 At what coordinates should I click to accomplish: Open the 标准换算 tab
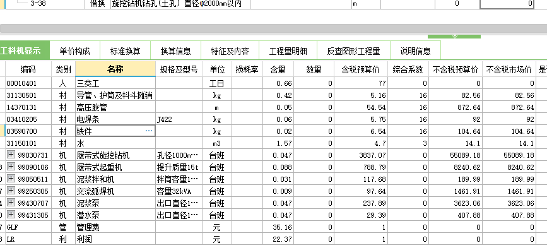[126, 51]
